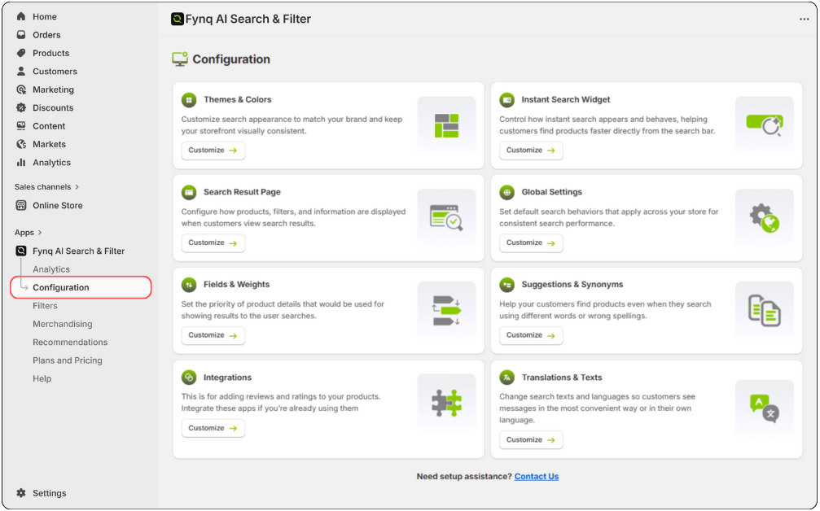Follow the Contact Us link
Image resolution: width=820 pixels, height=511 pixels.
pos(537,477)
